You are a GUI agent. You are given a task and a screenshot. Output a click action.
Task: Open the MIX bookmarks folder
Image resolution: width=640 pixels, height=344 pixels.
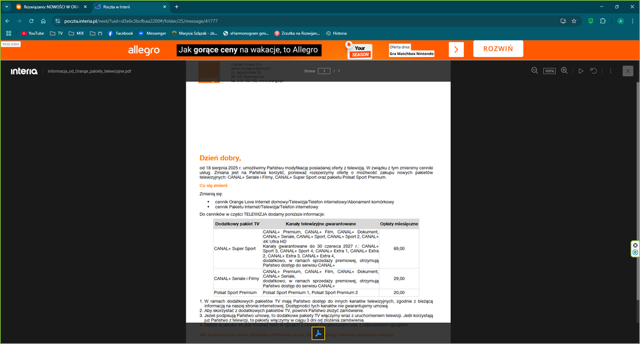76,33
